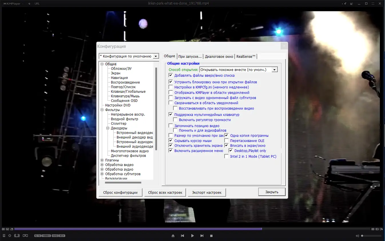Image resolution: width=385 pixels, height=241 pixels.
Task: Click 'Сброс конфигурации' button
Action: (120, 192)
